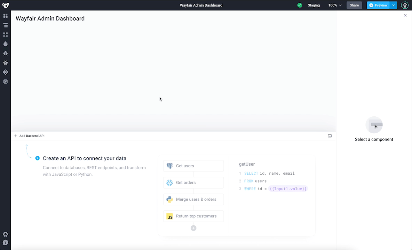Select the Python Merge users & orders step

point(193,199)
